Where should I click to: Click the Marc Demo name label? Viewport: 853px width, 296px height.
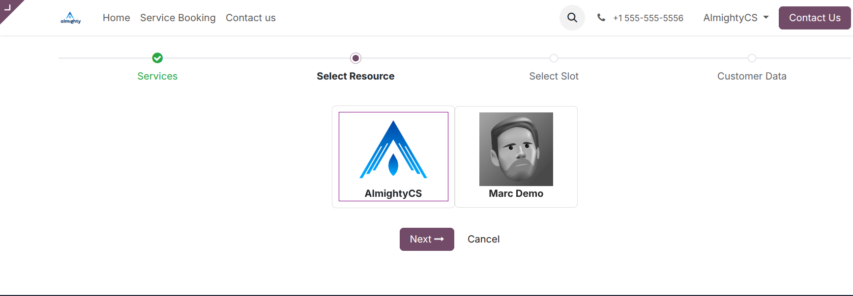coord(516,193)
